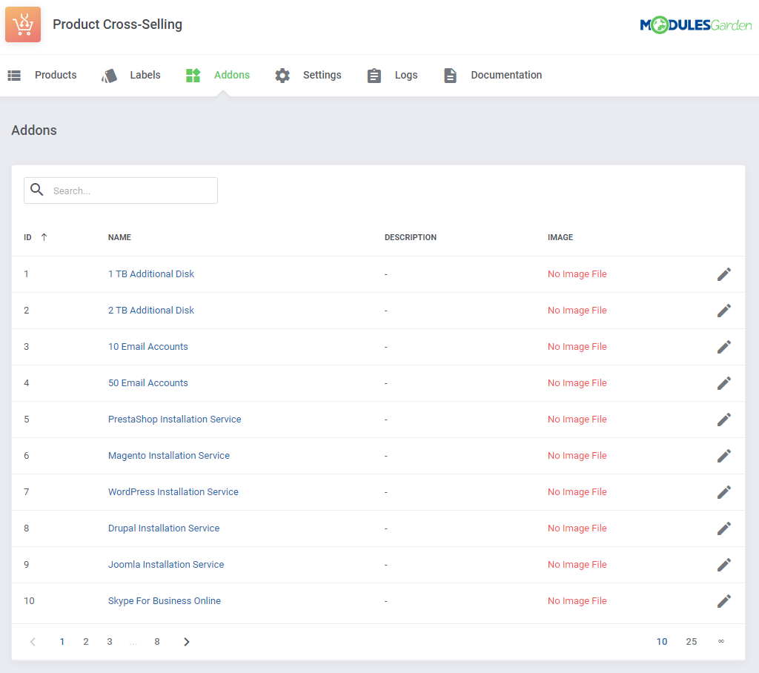759x673 pixels.
Task: Jump to page 8
Action: coord(157,642)
